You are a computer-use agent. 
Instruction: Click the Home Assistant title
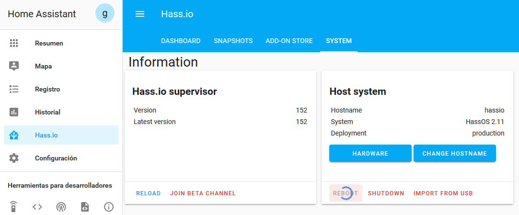pos(42,14)
